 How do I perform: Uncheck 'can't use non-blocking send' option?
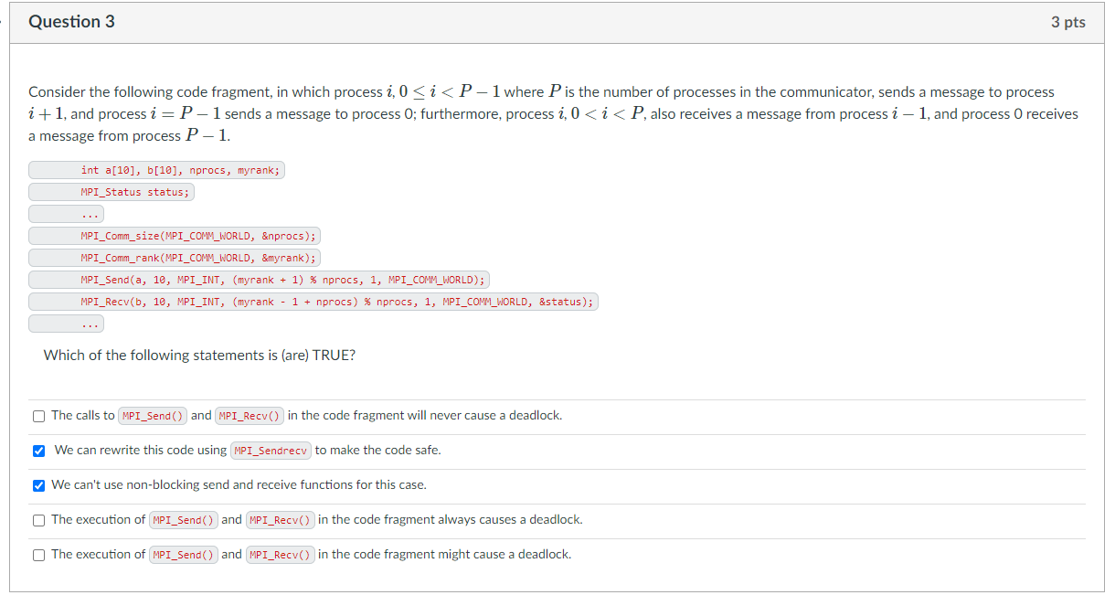(38, 485)
